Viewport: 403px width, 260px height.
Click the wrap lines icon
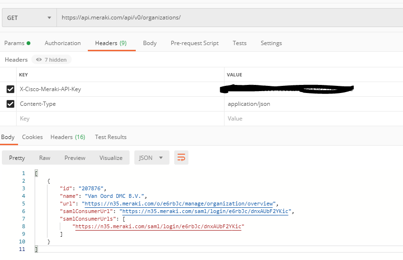(181, 158)
